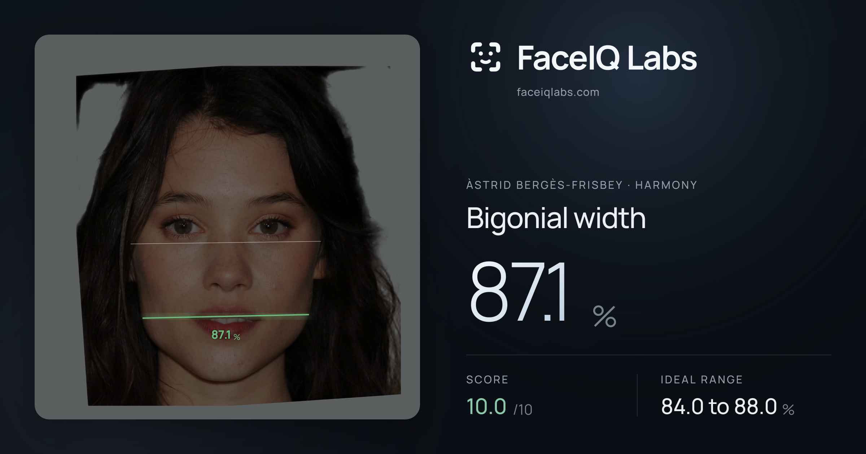Click the large 87.1 measurement value
The width and height of the screenshot is (866, 454).
[x=519, y=291]
